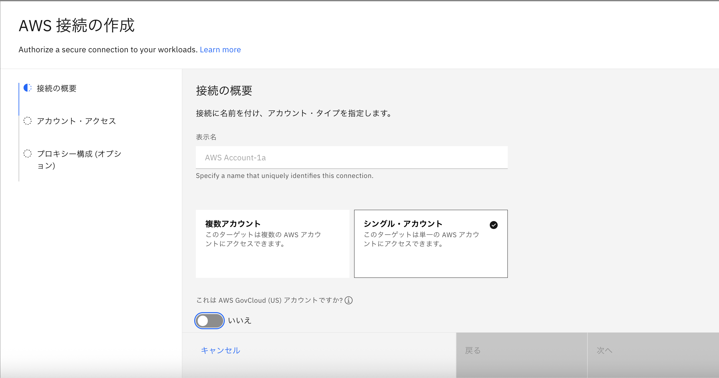Click the half-filled progress icon for 接続の概要
This screenshot has height=378, width=719.
pyautogui.click(x=28, y=88)
